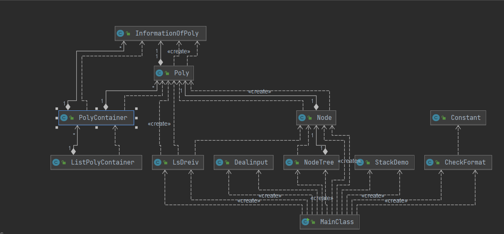Select the Node class box
504x234 pixels.
(x=316, y=118)
